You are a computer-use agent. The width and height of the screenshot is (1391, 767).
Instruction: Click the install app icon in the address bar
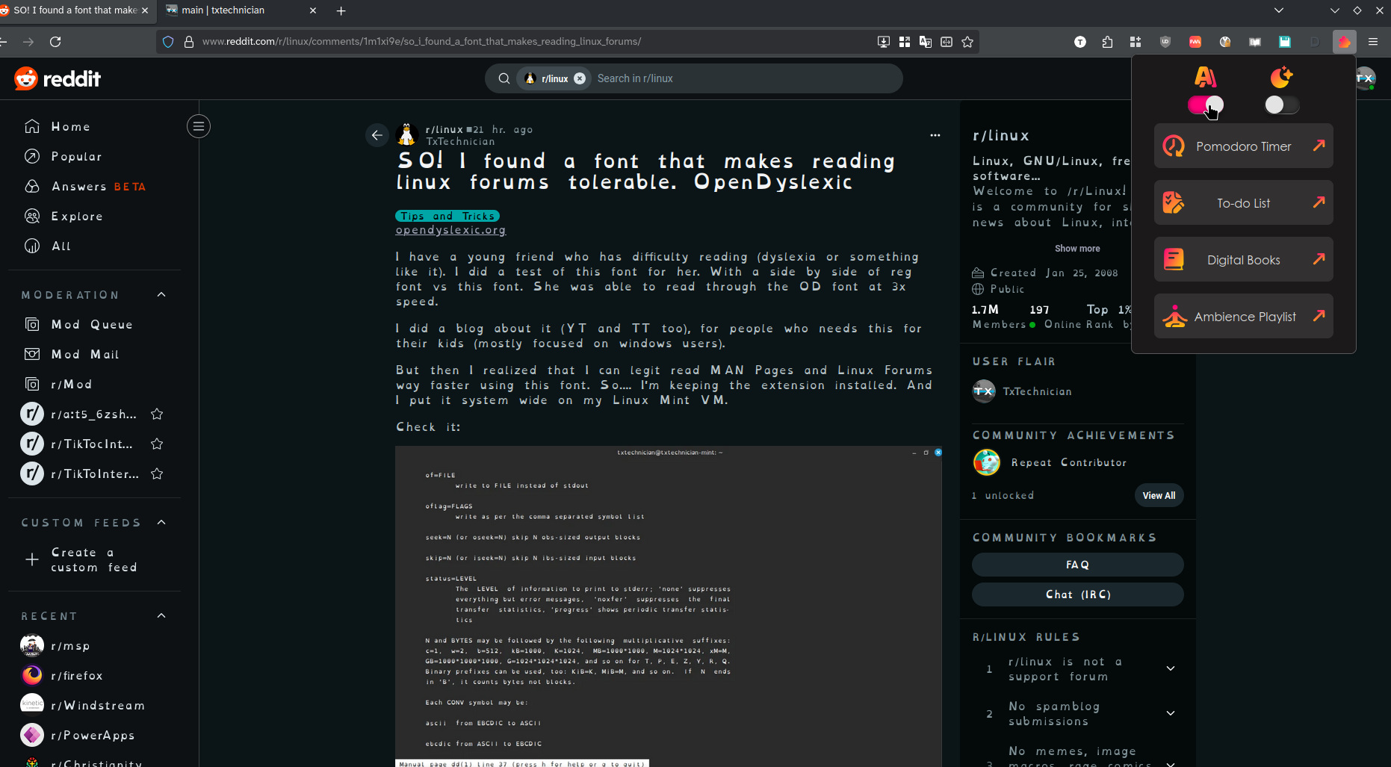(x=884, y=42)
